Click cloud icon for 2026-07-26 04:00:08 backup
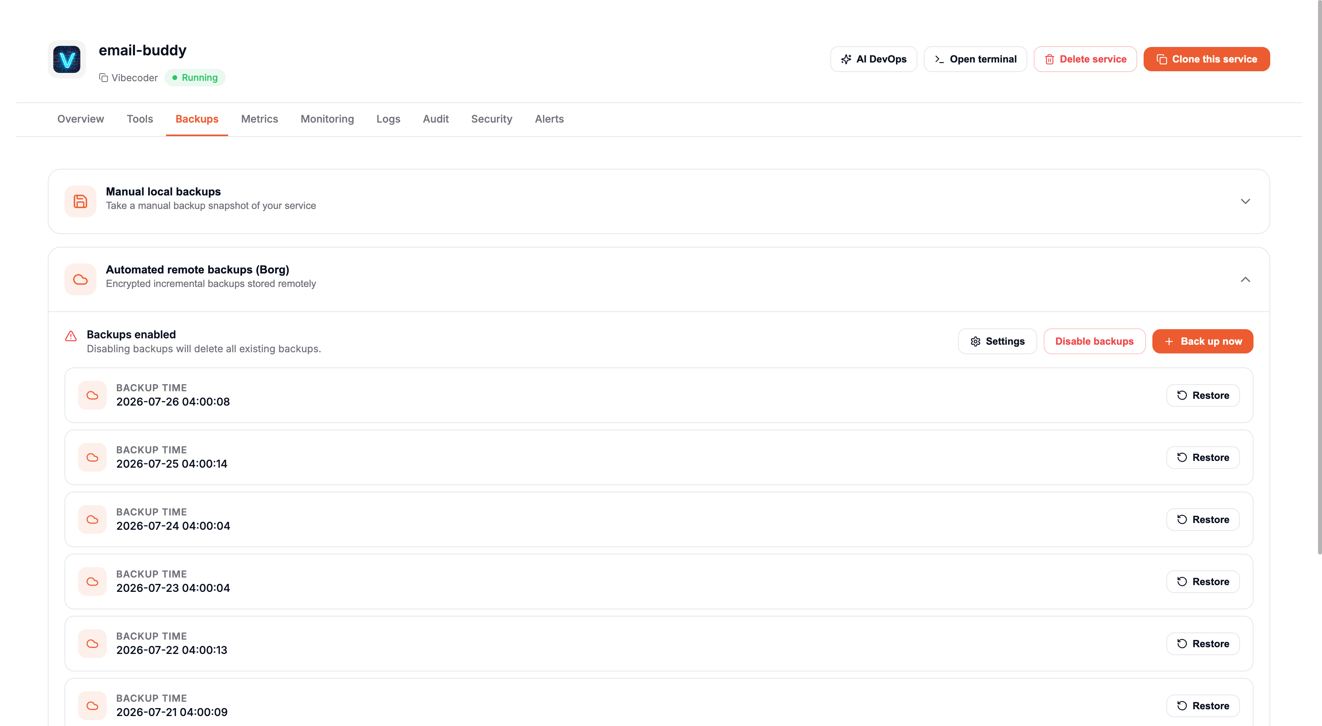 tap(92, 395)
